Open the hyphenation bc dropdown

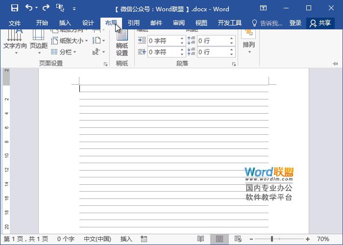tap(98, 52)
